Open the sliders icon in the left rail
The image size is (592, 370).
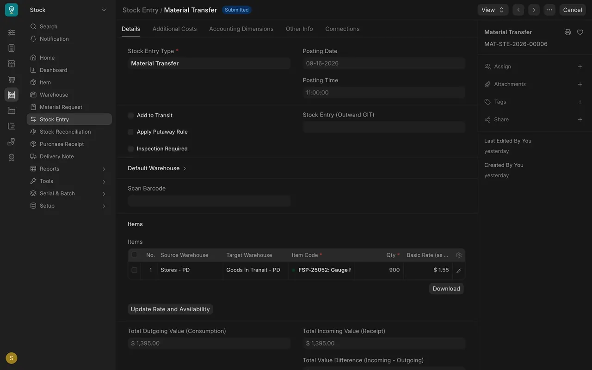[12, 32]
